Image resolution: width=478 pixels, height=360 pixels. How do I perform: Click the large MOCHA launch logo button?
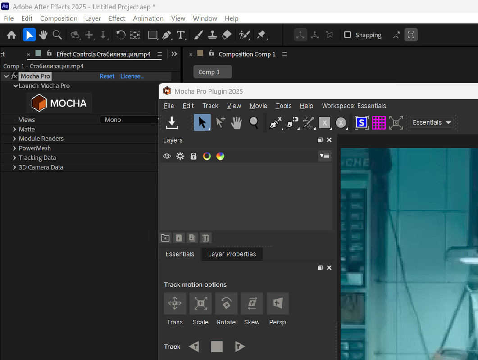[x=59, y=103]
